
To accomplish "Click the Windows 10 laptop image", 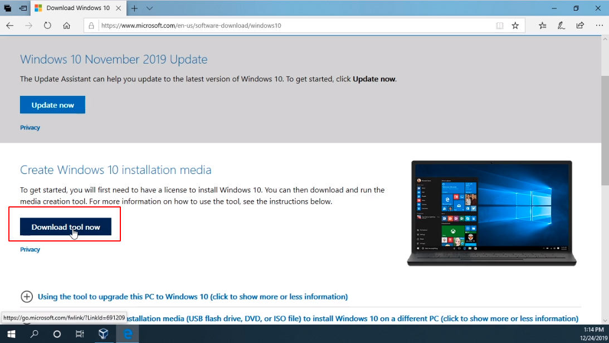I will 491,213.
